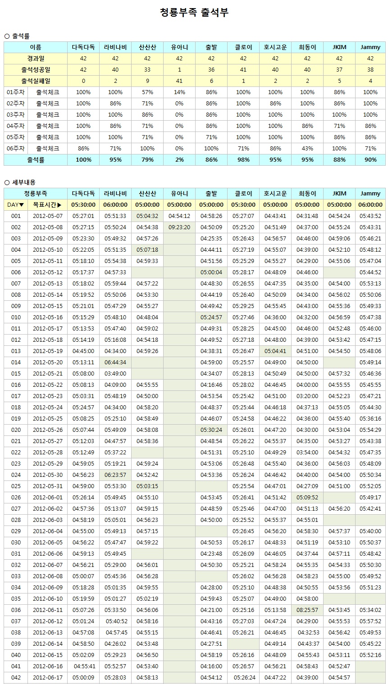The width and height of the screenshot is (388, 684).
Task: Select day number 001 in the DAY column
Action: click(x=16, y=216)
